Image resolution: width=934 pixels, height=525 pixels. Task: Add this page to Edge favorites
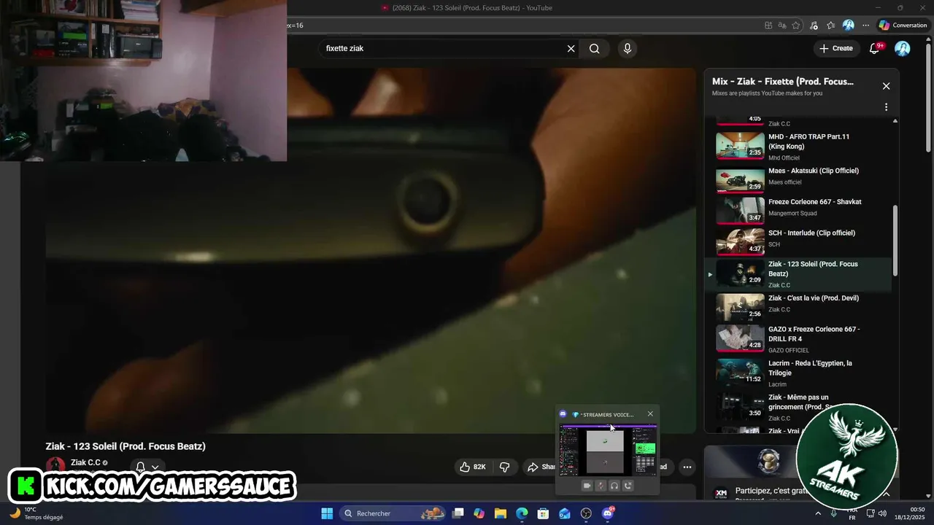point(796,25)
